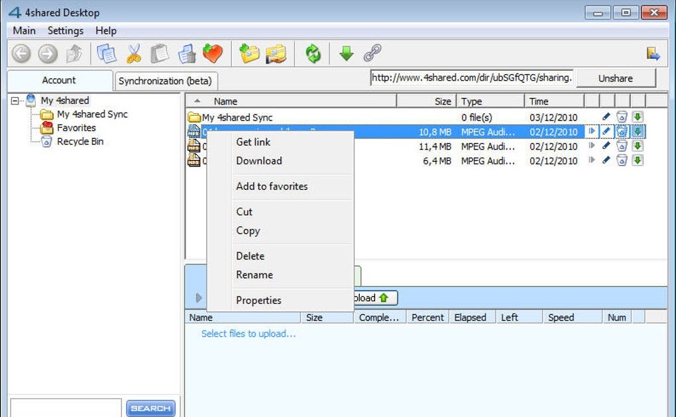
Task: Delete My 4shared Sync via recycle icon
Action: (622, 116)
